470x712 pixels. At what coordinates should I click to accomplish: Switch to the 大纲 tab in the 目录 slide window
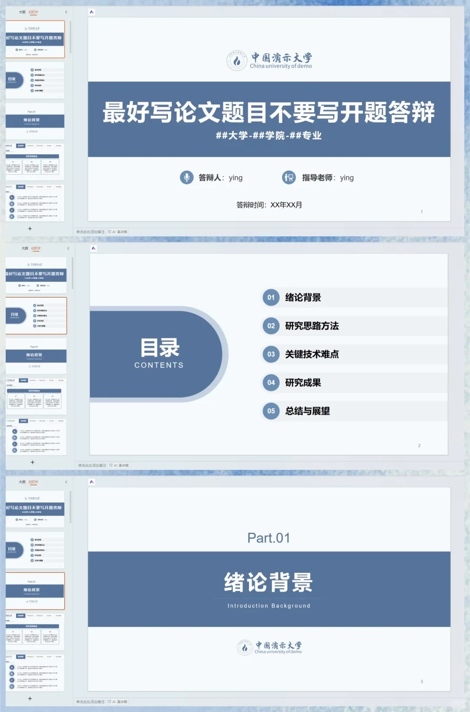click(25, 249)
